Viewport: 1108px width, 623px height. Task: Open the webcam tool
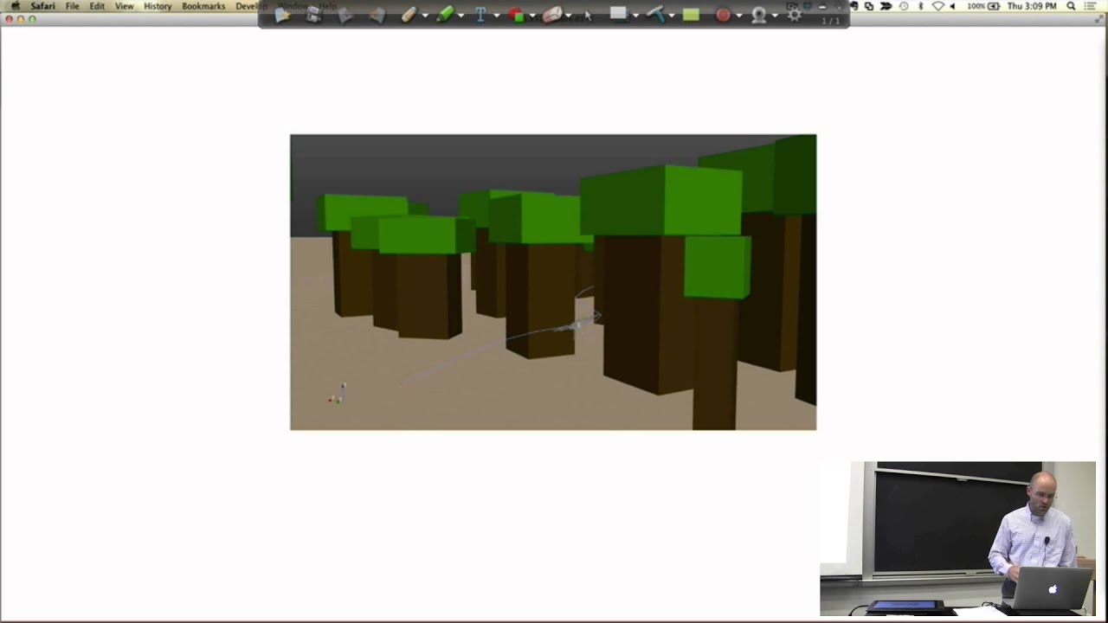(x=758, y=15)
